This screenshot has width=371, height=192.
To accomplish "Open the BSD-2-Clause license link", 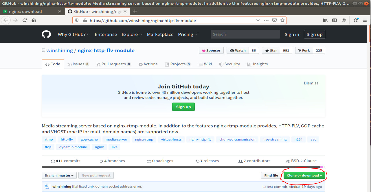I will (301, 161).
